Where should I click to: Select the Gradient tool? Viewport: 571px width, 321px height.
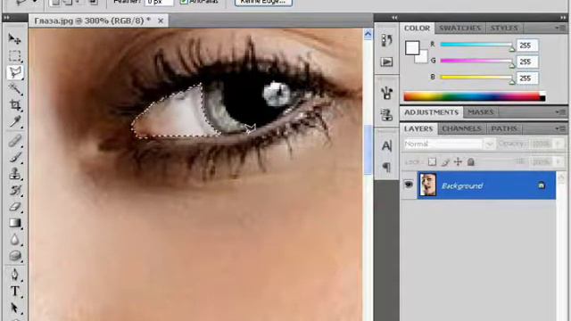(x=15, y=223)
